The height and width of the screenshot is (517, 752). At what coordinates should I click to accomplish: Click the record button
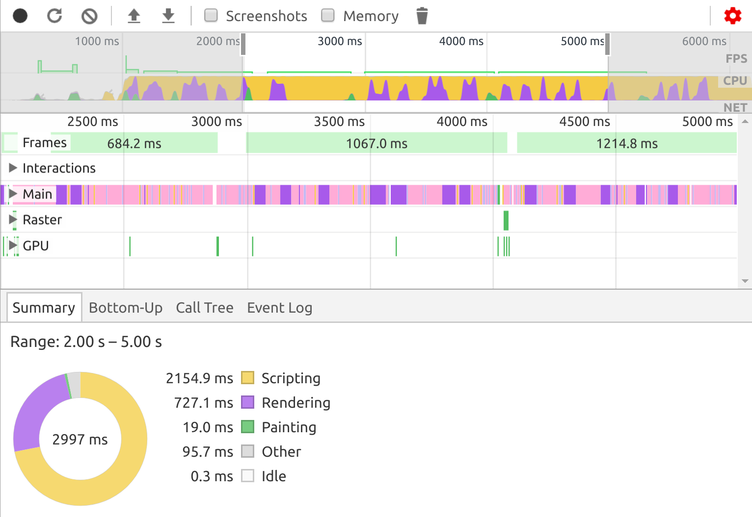(x=20, y=16)
